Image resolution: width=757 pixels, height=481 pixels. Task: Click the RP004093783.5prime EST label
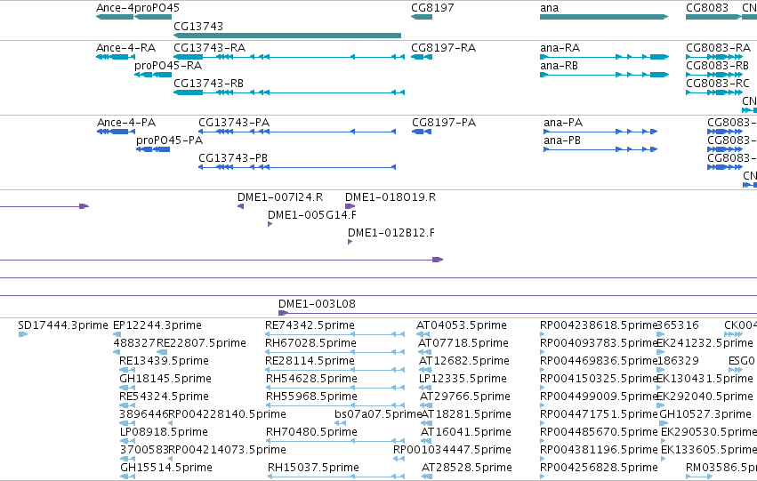(599, 343)
